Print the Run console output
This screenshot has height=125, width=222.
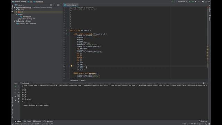click(x=19, y=99)
